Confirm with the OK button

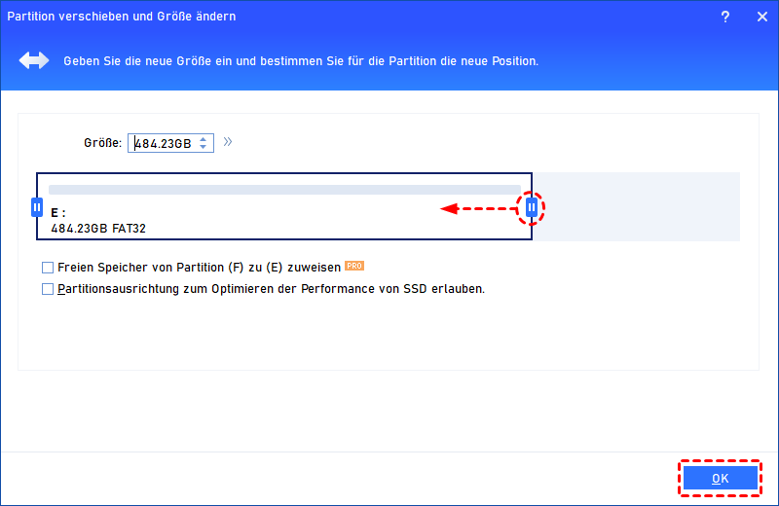pos(720,478)
